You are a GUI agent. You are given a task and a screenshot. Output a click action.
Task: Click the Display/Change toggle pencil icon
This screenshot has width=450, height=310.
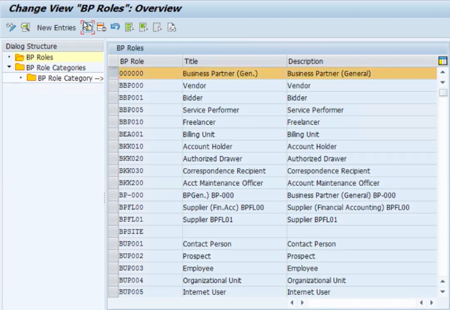click(x=11, y=28)
